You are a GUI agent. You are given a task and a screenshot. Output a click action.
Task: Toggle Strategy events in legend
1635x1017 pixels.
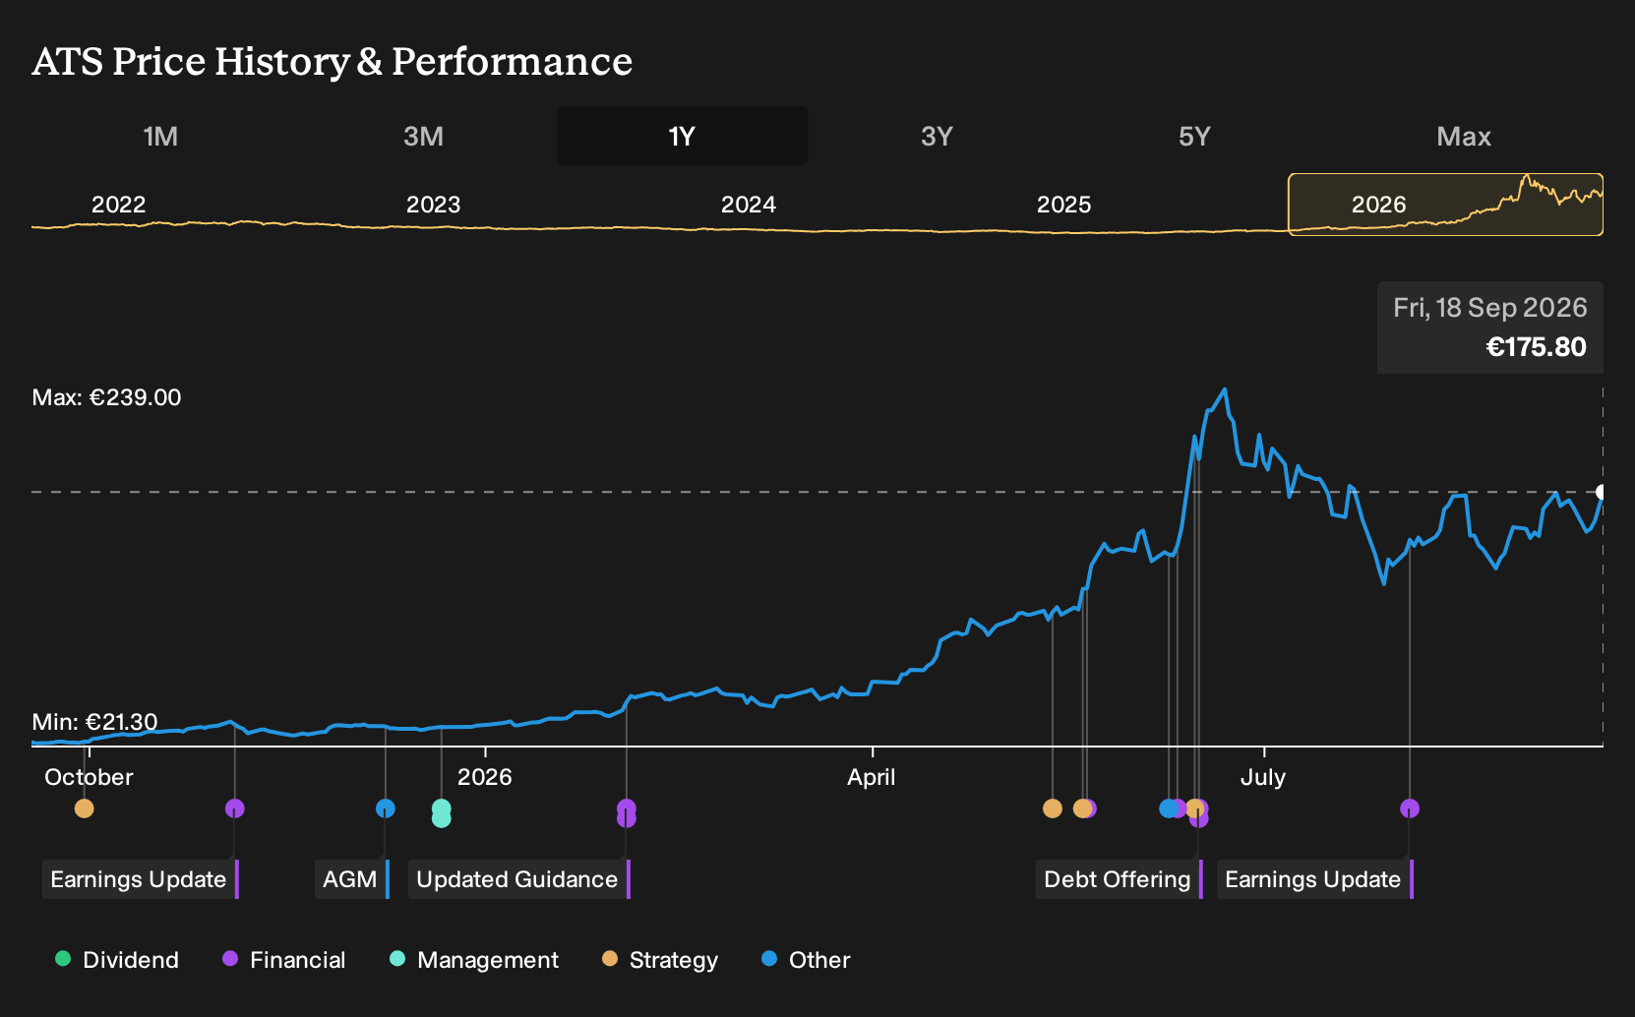coord(660,960)
